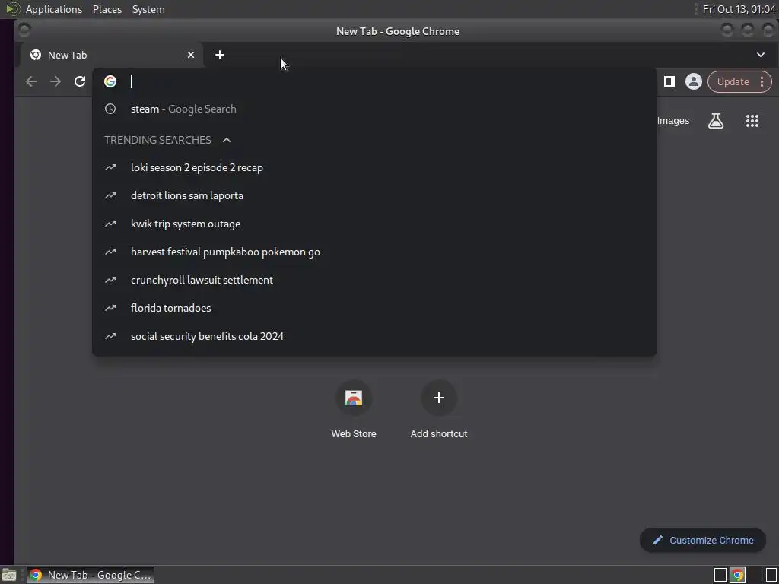Click the Chrome favicon on New Tab

click(36, 55)
